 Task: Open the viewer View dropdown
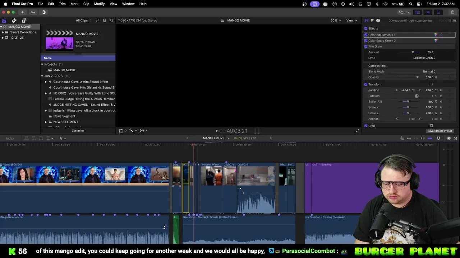point(351,20)
